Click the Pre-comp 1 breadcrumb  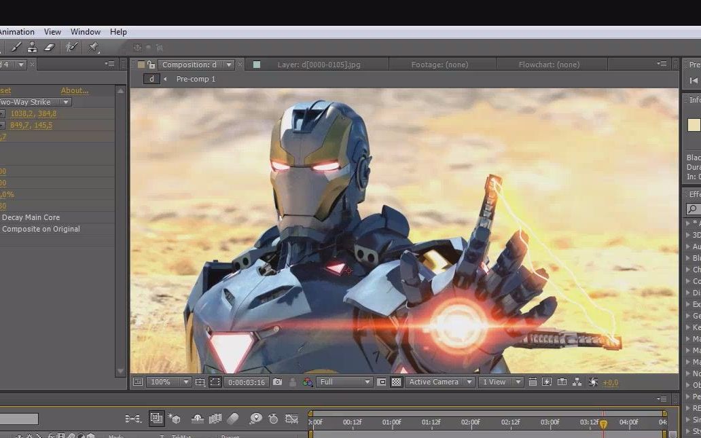pyautogui.click(x=196, y=79)
